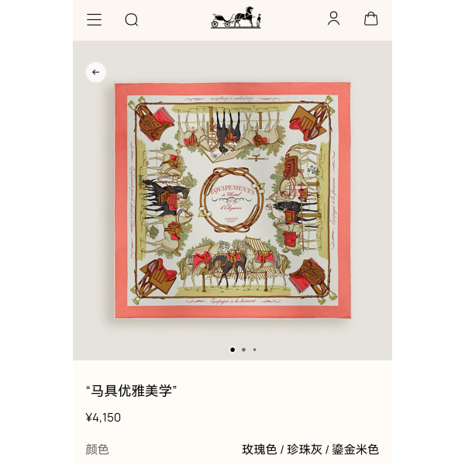
Task: Select the first carousel dot indicator
Action: 232,350
